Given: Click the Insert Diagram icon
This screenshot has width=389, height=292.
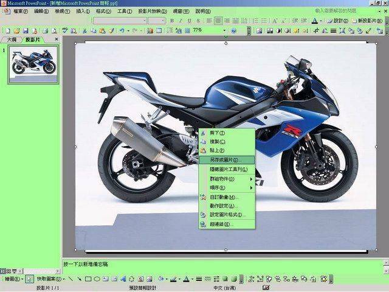Looking at the screenshot, I should point(132,279).
